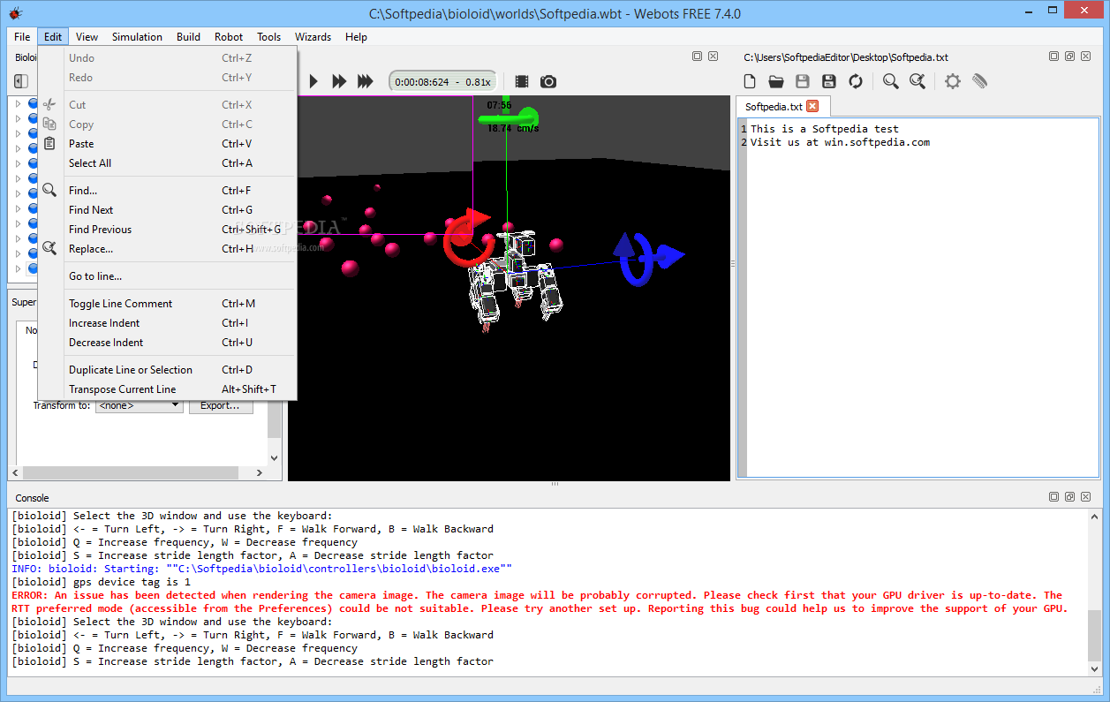1110x702 pixels.
Task: Close the Console panel
Action: (x=1084, y=497)
